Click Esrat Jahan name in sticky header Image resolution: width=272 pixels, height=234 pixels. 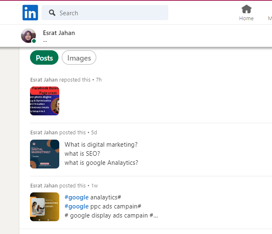pyautogui.click(x=59, y=33)
